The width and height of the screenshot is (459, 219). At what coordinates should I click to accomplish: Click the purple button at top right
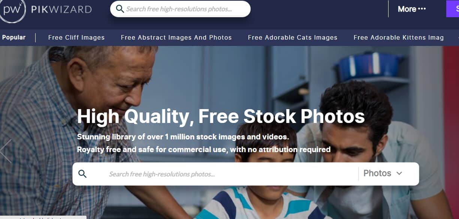(453, 9)
